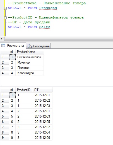Select the Монитор cell in Products results
Viewport: 113px width, 145px height.
coord(30,62)
